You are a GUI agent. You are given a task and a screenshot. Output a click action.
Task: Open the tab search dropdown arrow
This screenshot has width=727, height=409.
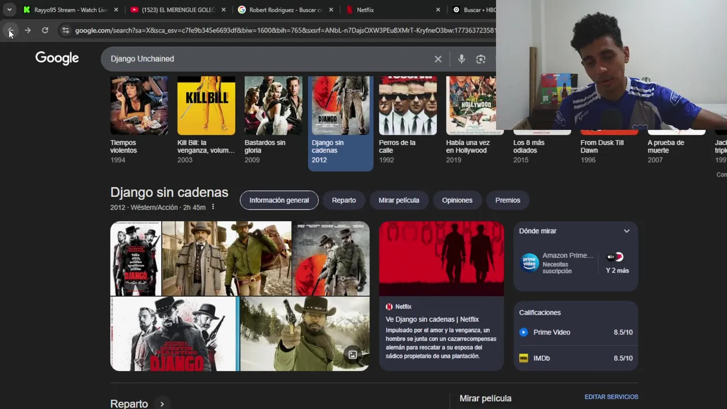coord(9,10)
